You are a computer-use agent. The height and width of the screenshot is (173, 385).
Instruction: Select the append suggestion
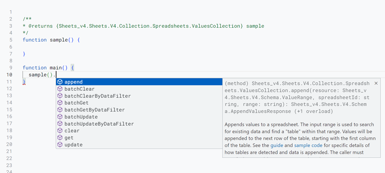(139, 82)
